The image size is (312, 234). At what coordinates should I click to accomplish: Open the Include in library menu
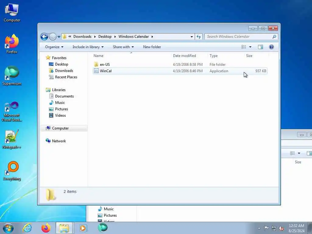pos(88,47)
